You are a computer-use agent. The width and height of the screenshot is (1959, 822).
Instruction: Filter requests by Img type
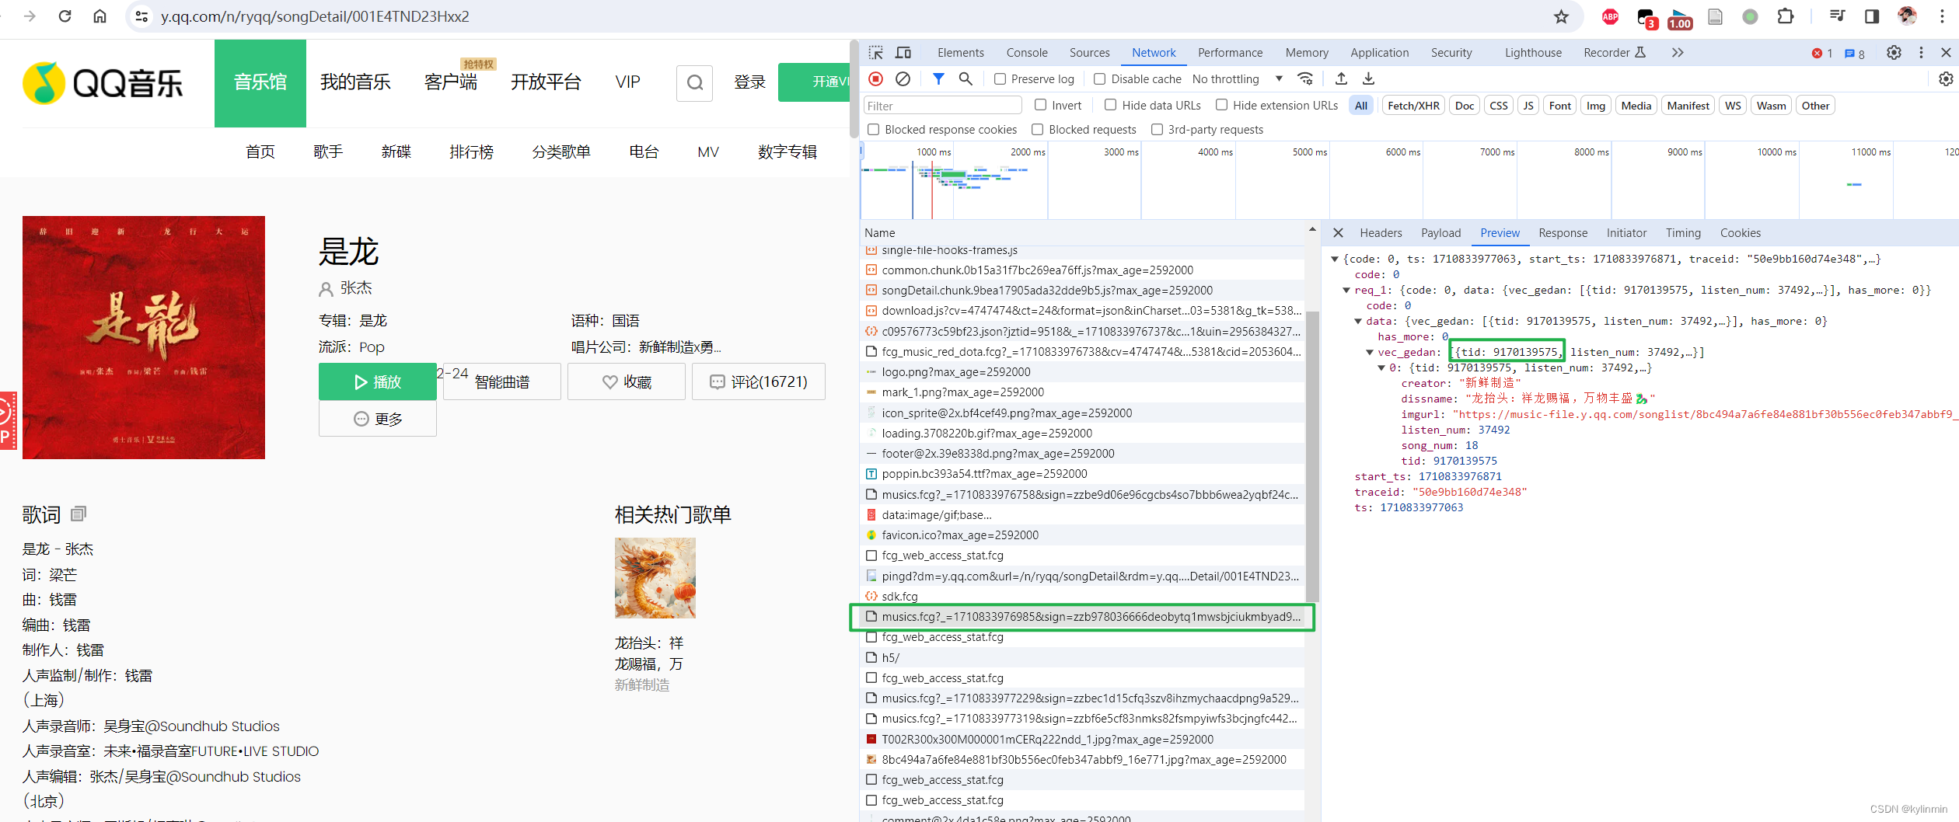point(1595,106)
